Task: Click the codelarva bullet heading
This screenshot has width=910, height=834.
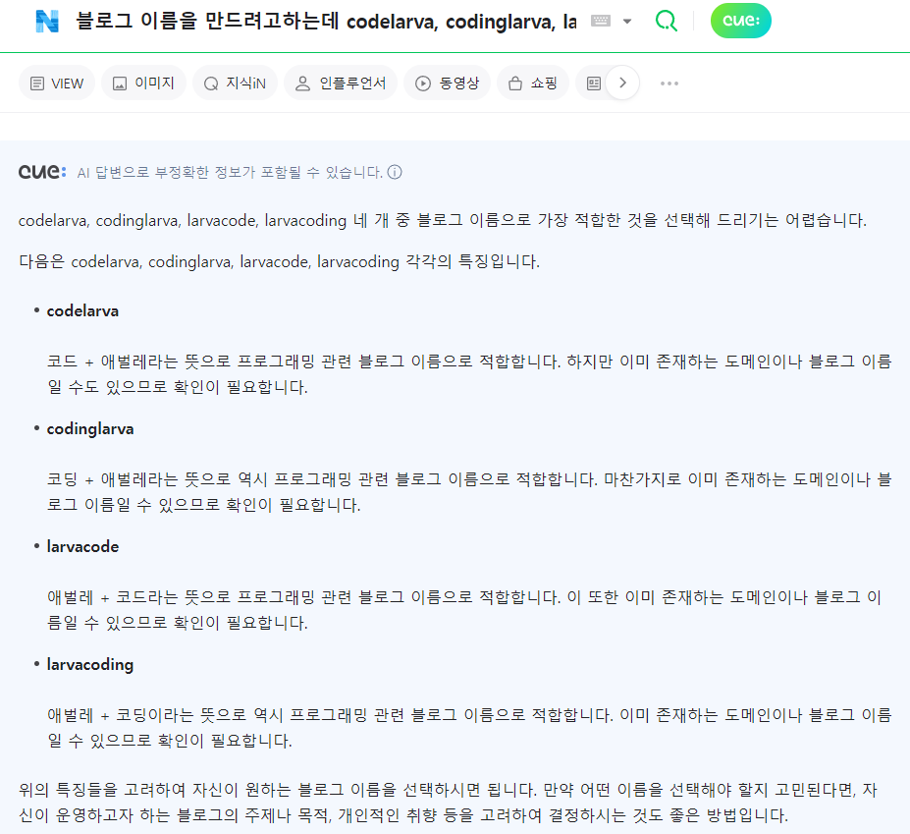Action: click(82, 311)
